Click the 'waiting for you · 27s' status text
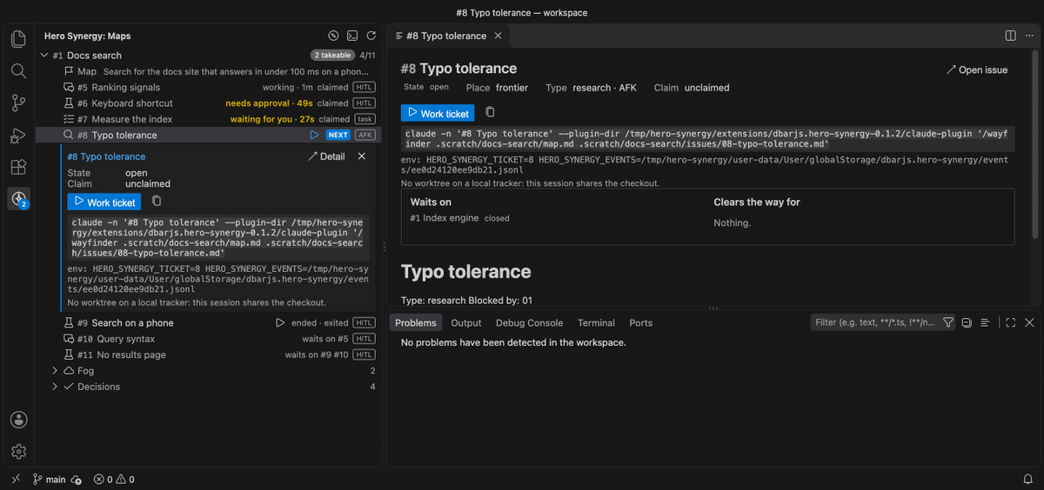The width and height of the screenshot is (1044, 490). pos(272,119)
